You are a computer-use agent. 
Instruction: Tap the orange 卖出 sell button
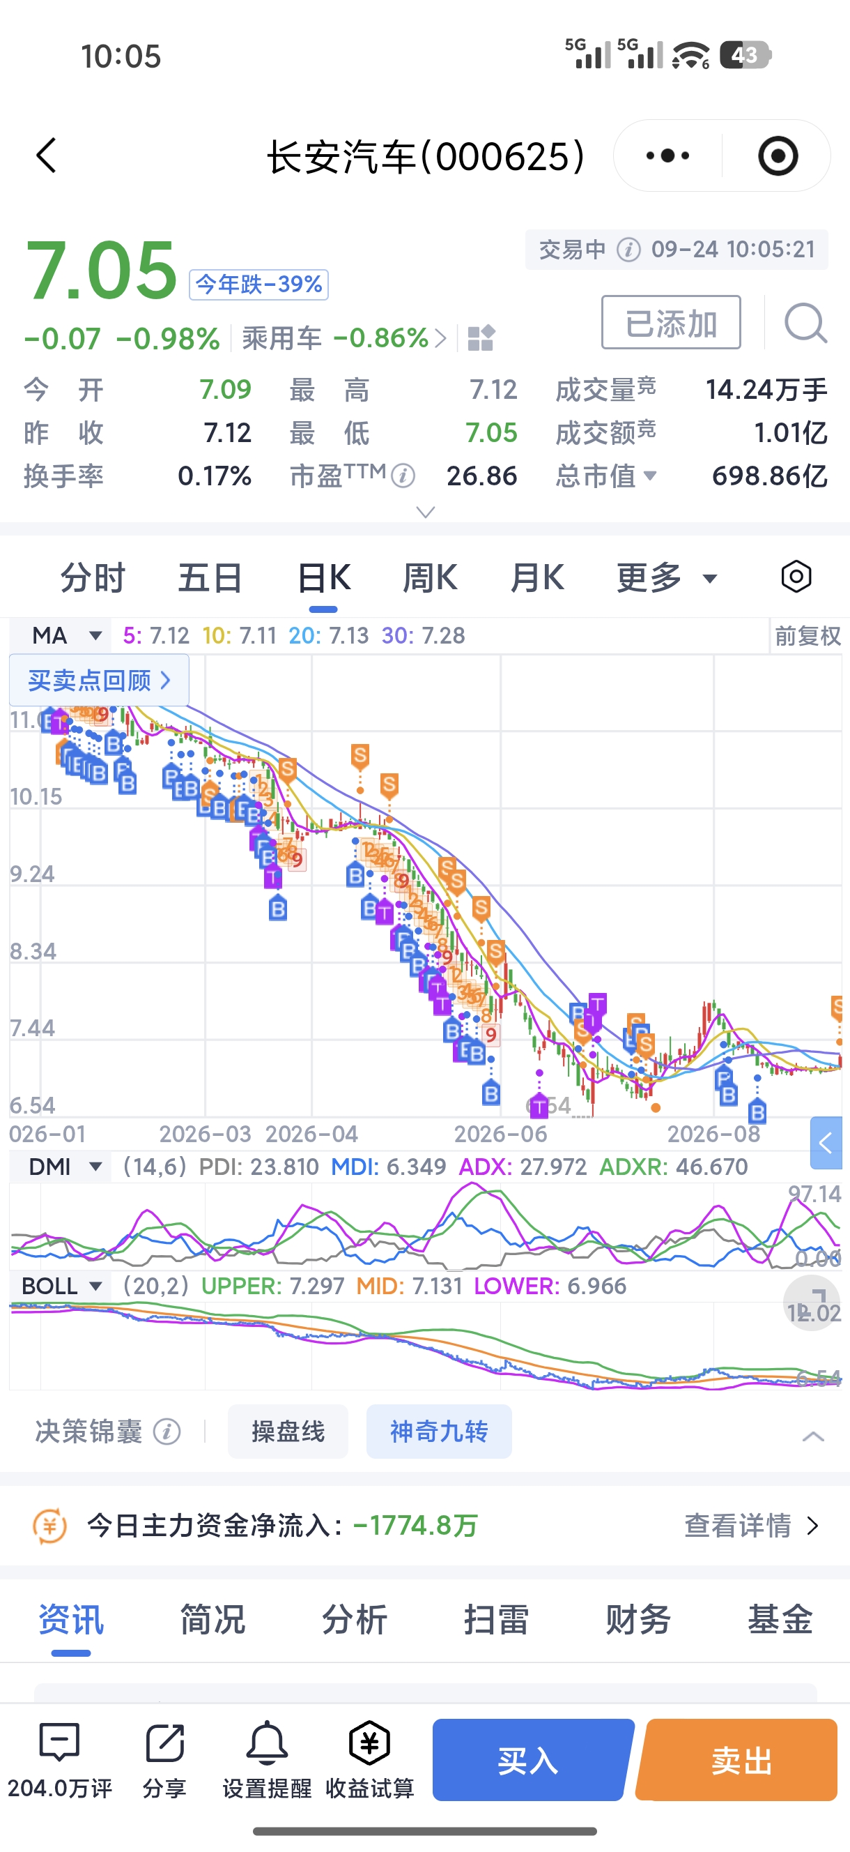pyautogui.click(x=738, y=1759)
